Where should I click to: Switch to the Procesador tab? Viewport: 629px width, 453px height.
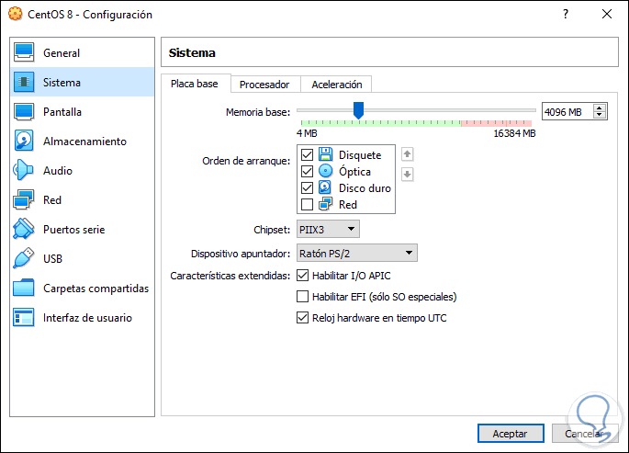point(264,85)
